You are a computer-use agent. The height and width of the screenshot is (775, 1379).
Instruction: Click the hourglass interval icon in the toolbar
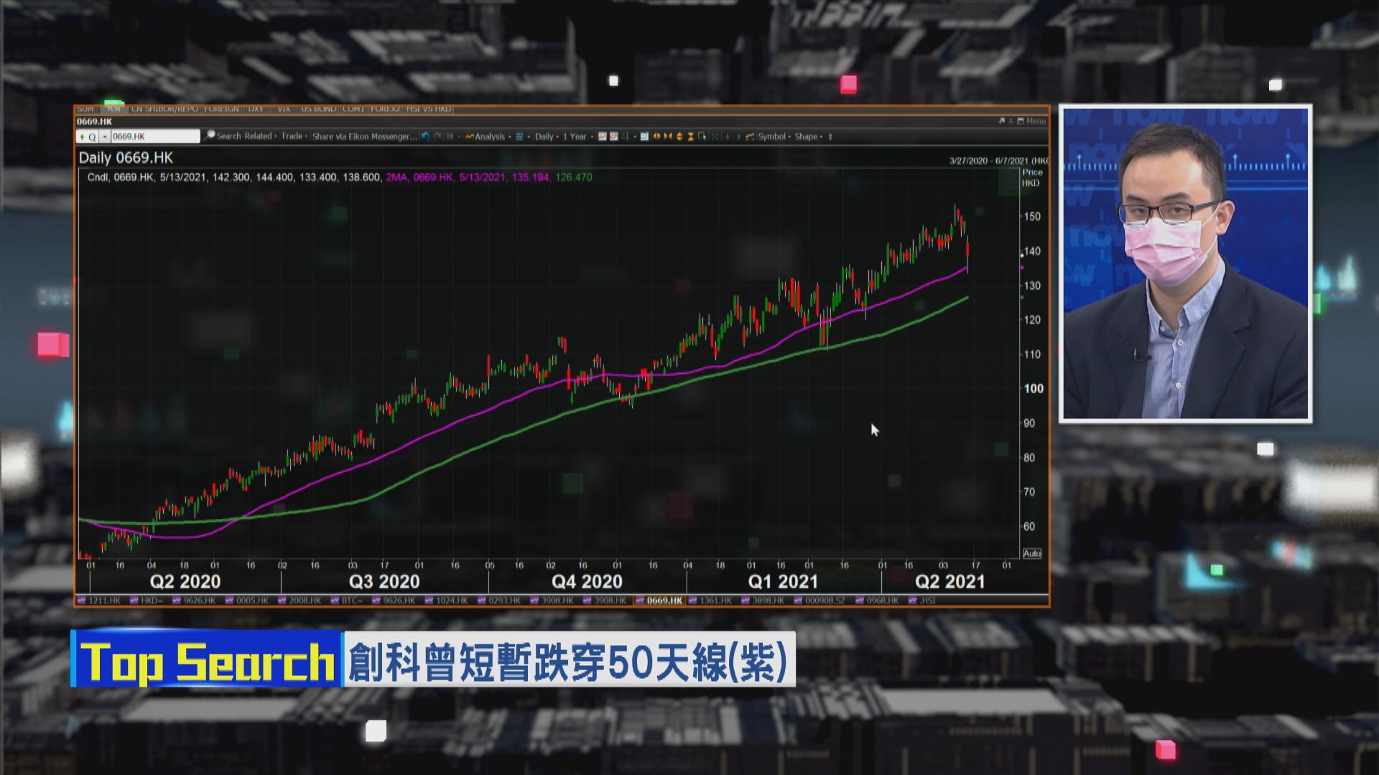pyautogui.click(x=691, y=136)
